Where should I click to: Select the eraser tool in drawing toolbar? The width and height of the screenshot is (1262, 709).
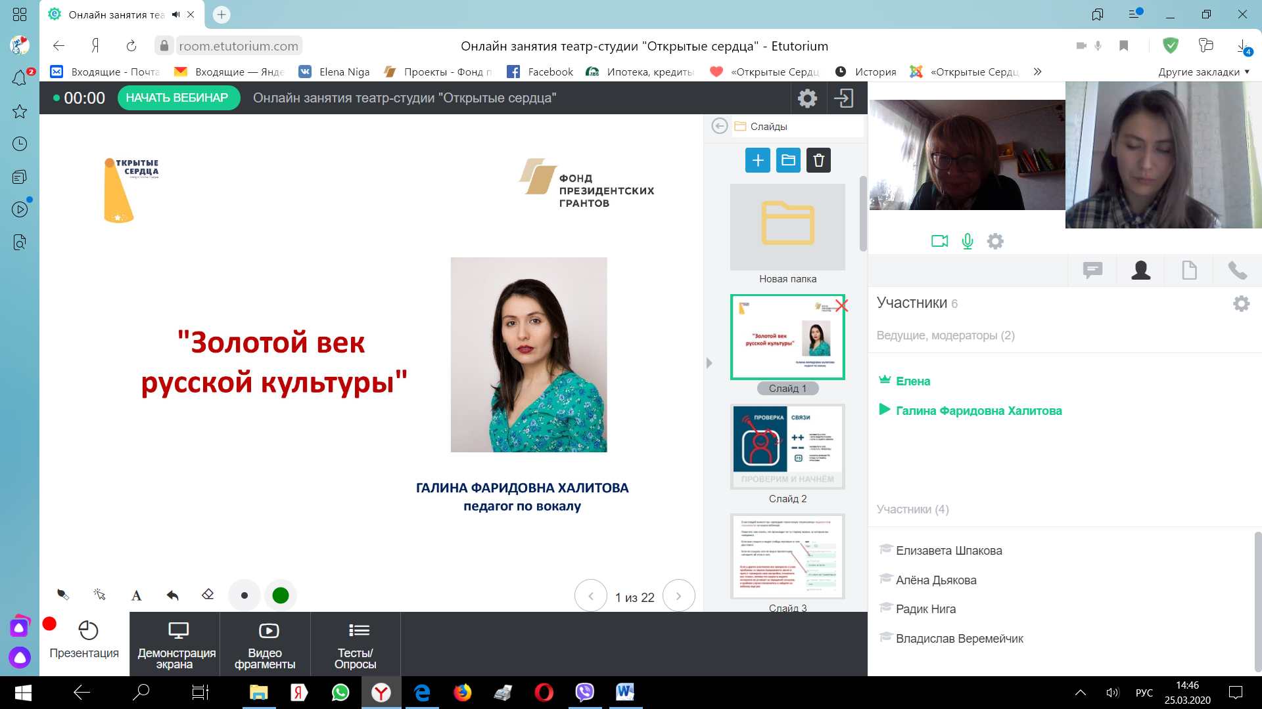(208, 595)
